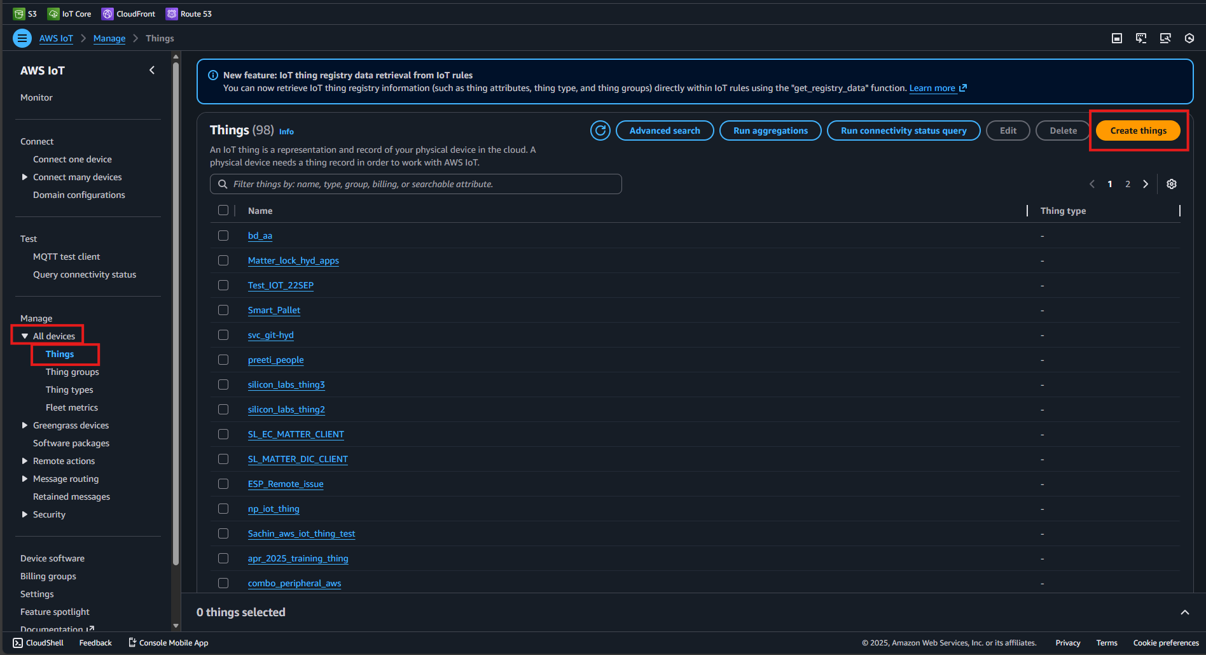1206x655 pixels.
Task: Open Thing groups in the sidebar
Action: 72,372
